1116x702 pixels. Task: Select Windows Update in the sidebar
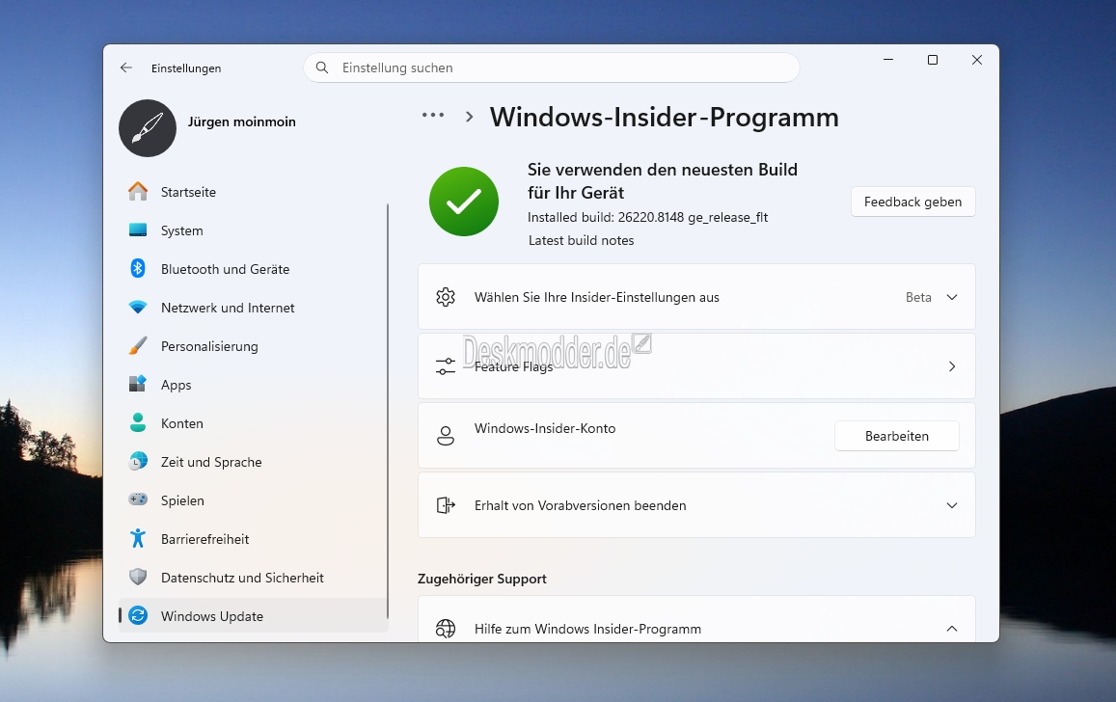(212, 616)
